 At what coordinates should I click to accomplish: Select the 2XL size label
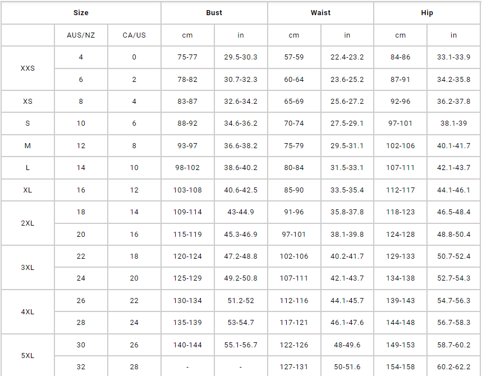pyautogui.click(x=27, y=223)
